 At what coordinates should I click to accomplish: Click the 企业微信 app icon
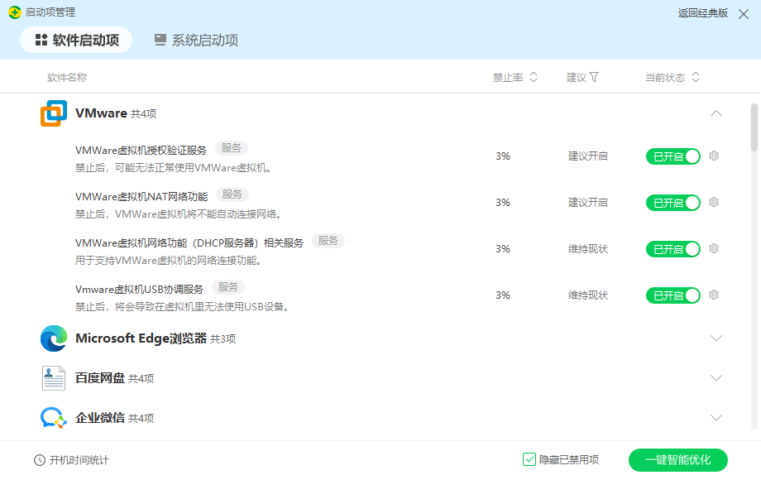click(x=53, y=417)
